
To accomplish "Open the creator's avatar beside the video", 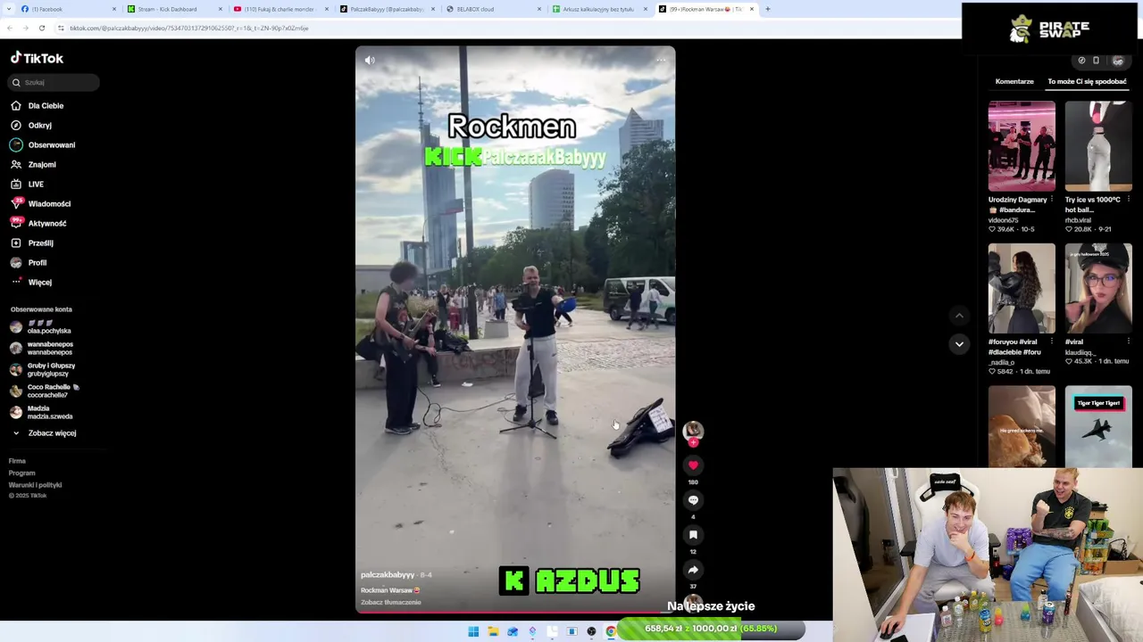I will (x=693, y=432).
